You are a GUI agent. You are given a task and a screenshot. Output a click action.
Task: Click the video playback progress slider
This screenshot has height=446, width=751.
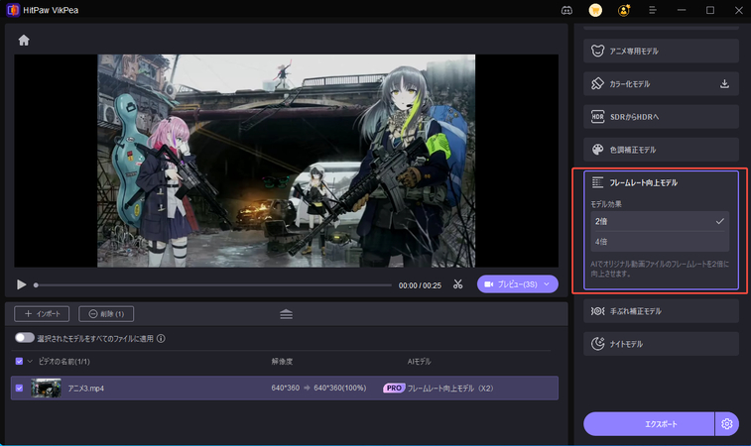pos(213,284)
